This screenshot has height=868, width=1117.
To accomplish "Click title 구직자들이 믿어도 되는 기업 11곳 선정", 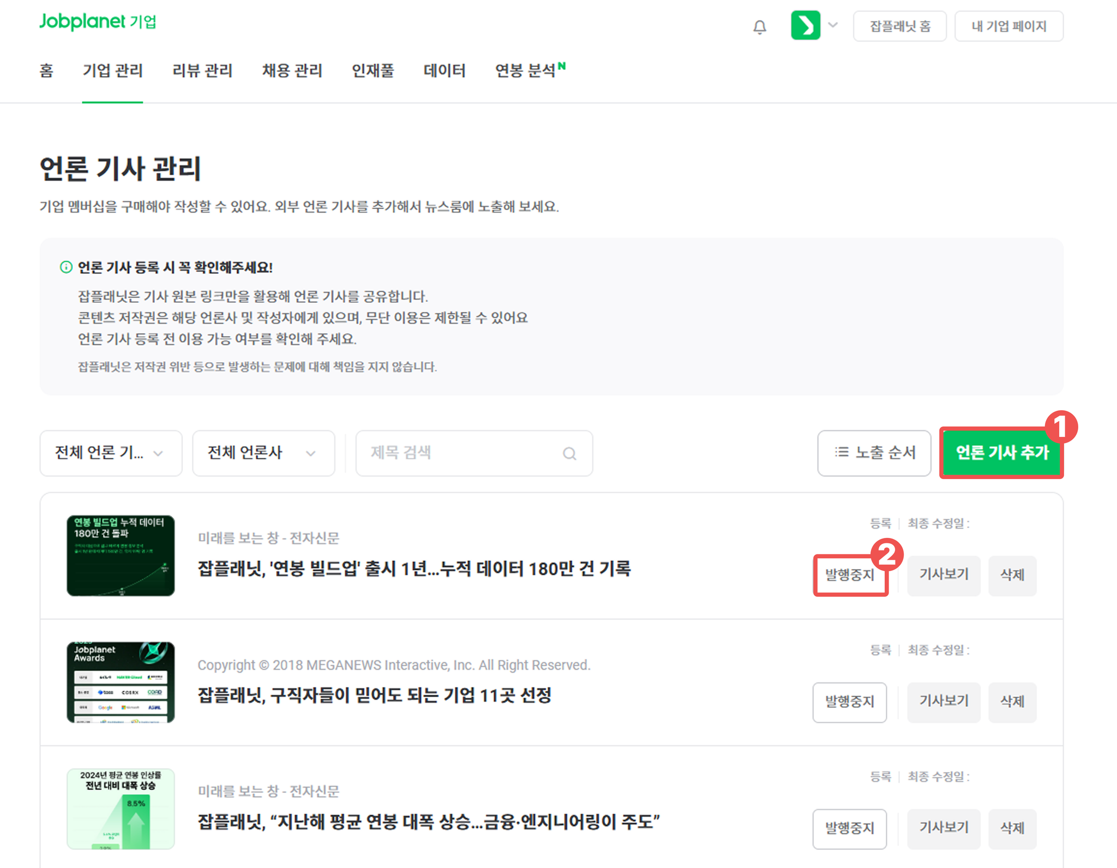I will (x=374, y=696).
